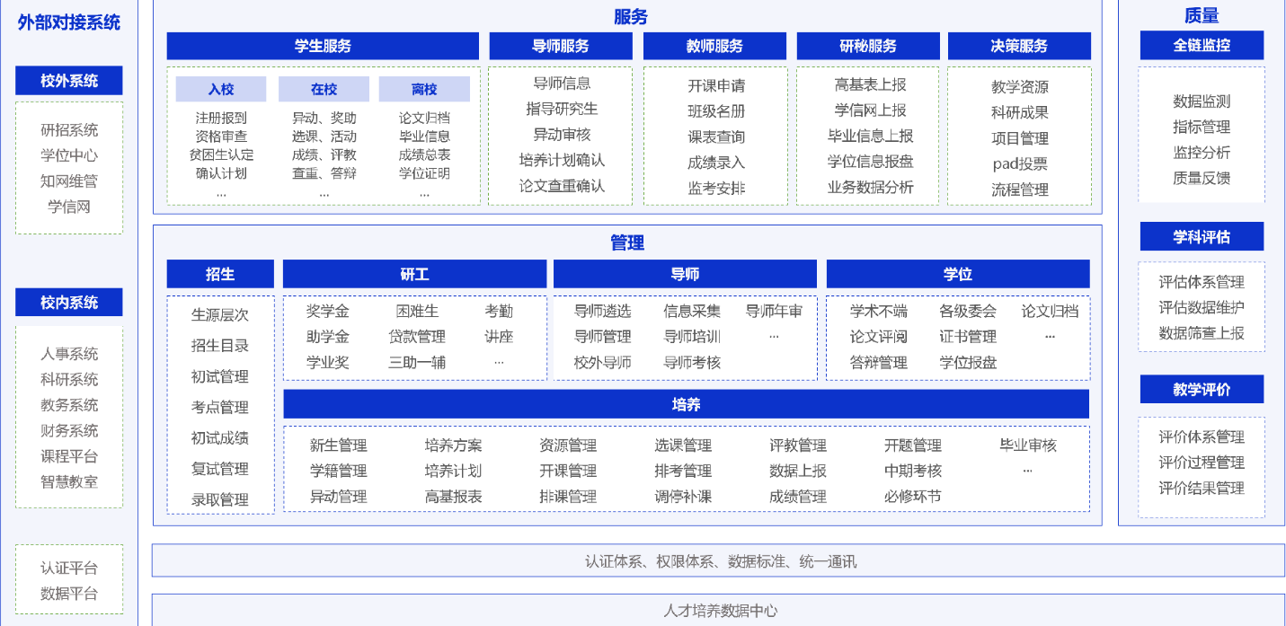Image resolution: width=1286 pixels, height=626 pixels.
Task: Open 培养方案 in the 培养 section
Action: coord(453,445)
